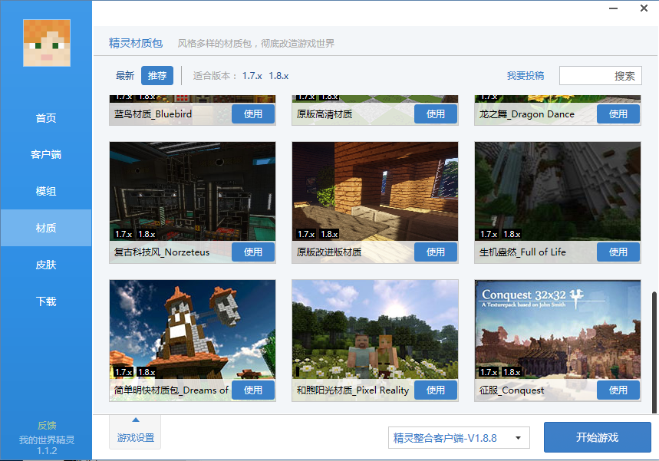Expand game settings with the up arrow

tap(135, 420)
